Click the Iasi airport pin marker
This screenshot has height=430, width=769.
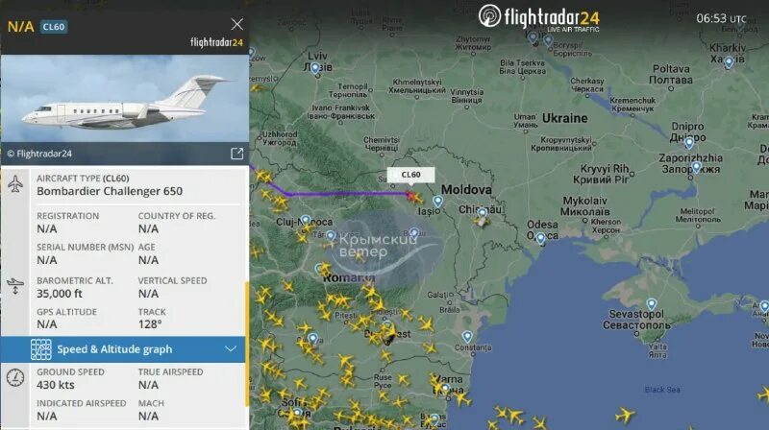[437, 202]
